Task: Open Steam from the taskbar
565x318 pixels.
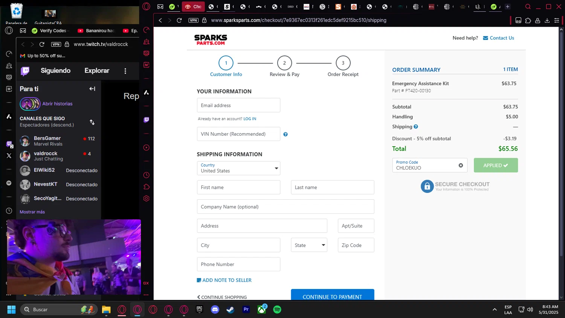Action: click(x=230, y=310)
